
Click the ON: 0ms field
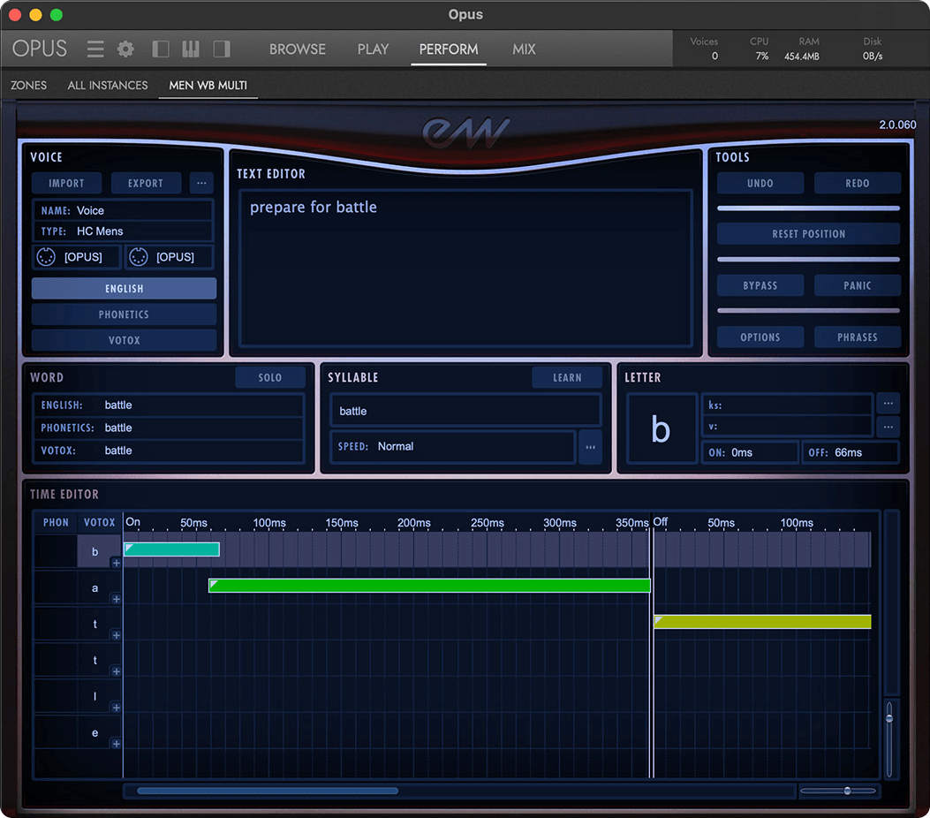point(750,452)
